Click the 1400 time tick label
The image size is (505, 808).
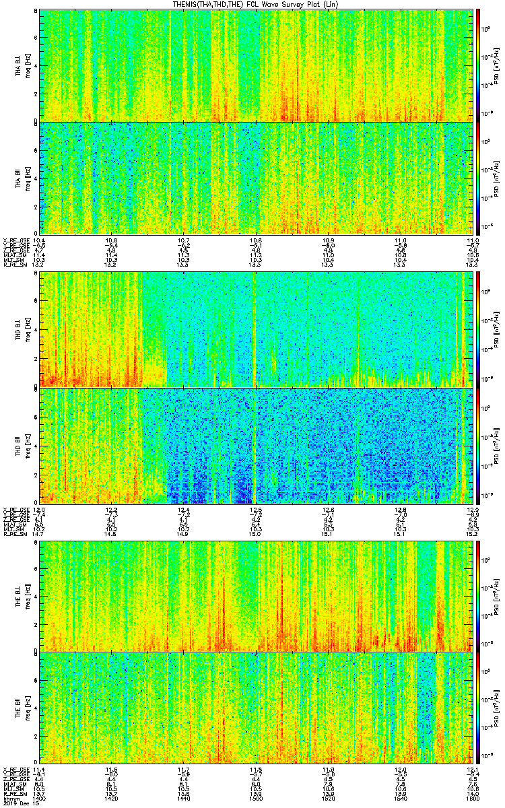pos(40,798)
